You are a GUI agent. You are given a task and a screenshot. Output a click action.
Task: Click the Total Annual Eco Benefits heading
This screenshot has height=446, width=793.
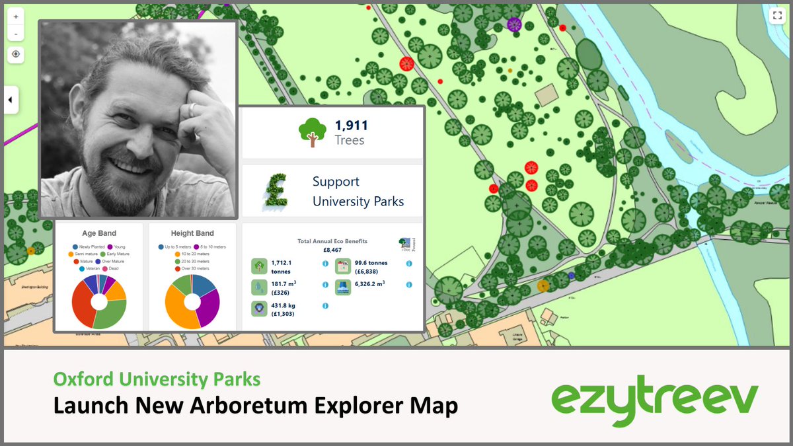pos(332,241)
